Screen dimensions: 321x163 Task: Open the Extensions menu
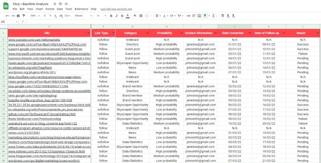[x=81, y=9]
